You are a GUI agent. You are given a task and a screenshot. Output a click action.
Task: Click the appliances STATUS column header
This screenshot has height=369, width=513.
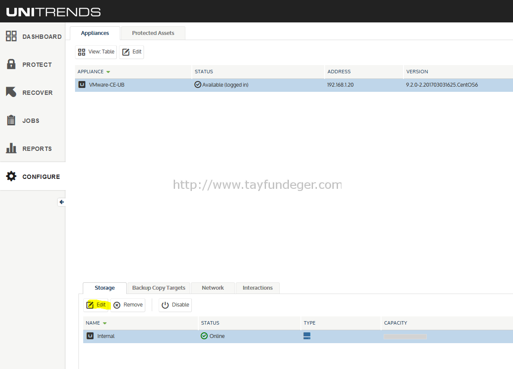click(x=258, y=72)
